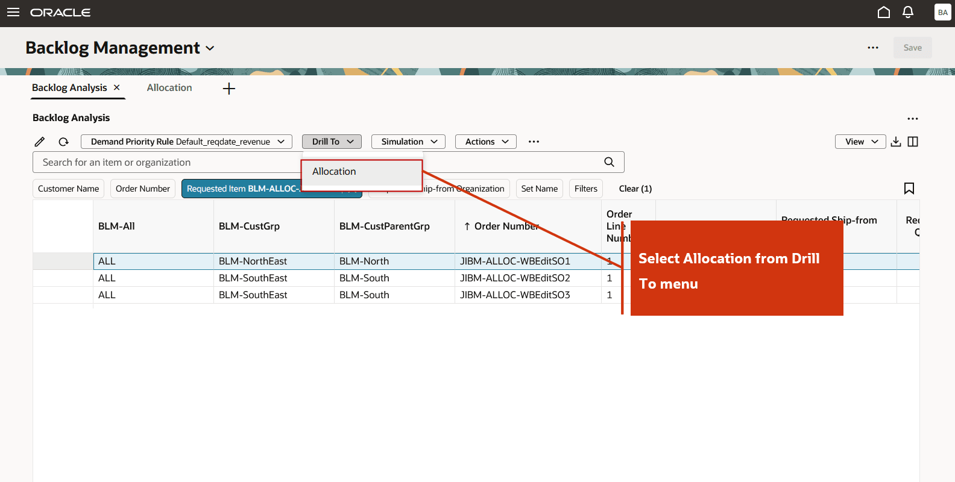Open Backlog Analysis panel more options
955x482 pixels.
point(913,119)
